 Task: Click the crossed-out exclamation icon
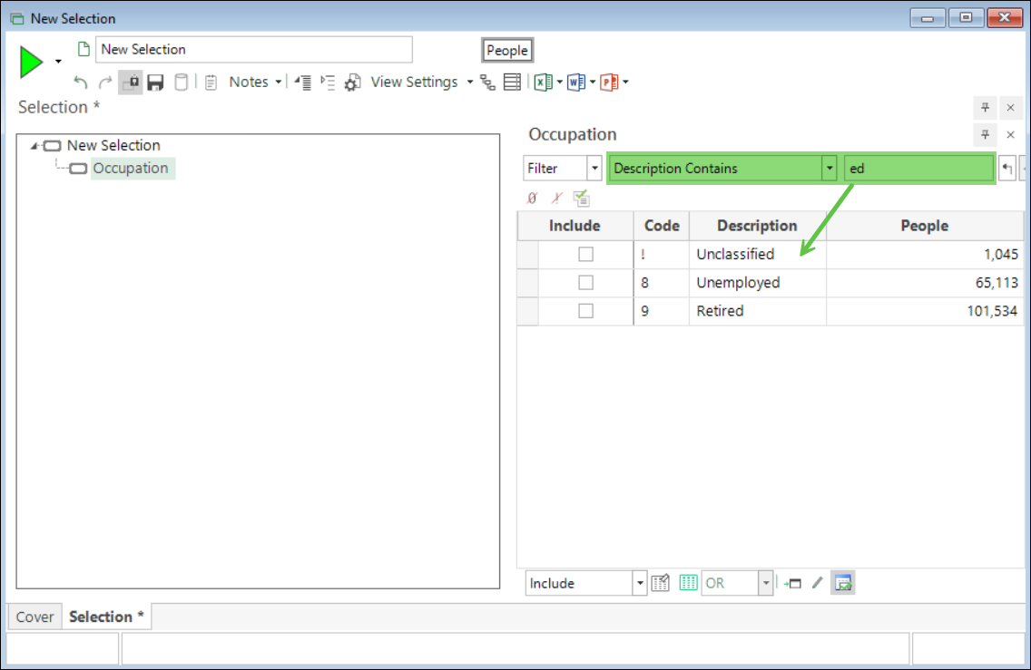click(557, 198)
